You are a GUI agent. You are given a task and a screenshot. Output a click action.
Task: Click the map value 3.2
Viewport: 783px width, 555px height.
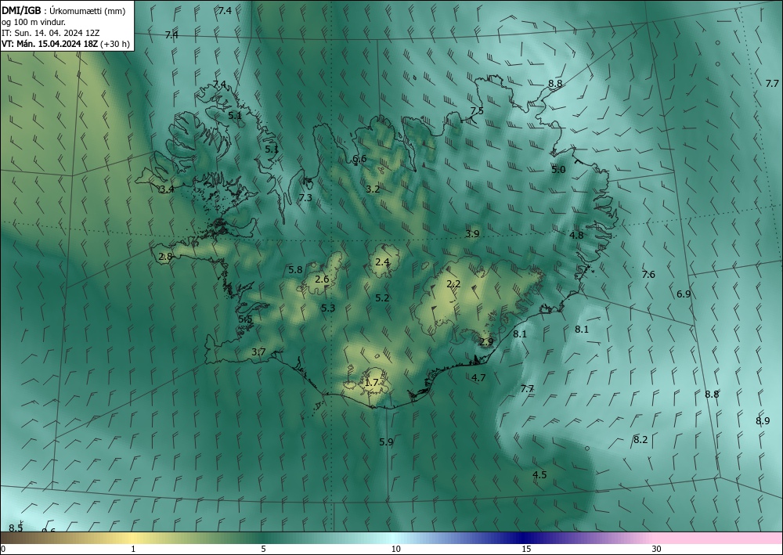coord(373,189)
